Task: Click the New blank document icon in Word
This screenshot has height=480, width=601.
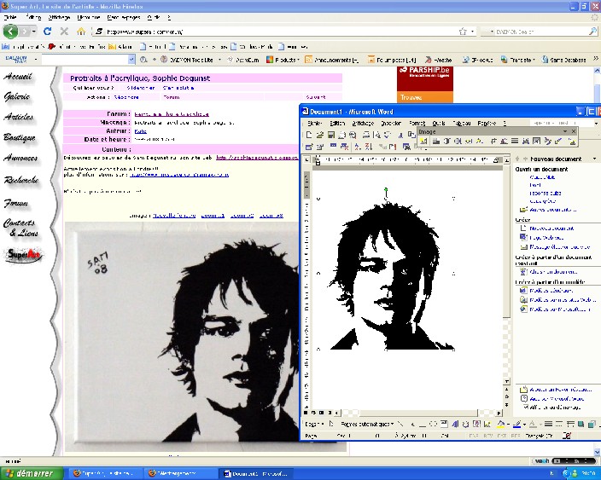Action: [309, 135]
